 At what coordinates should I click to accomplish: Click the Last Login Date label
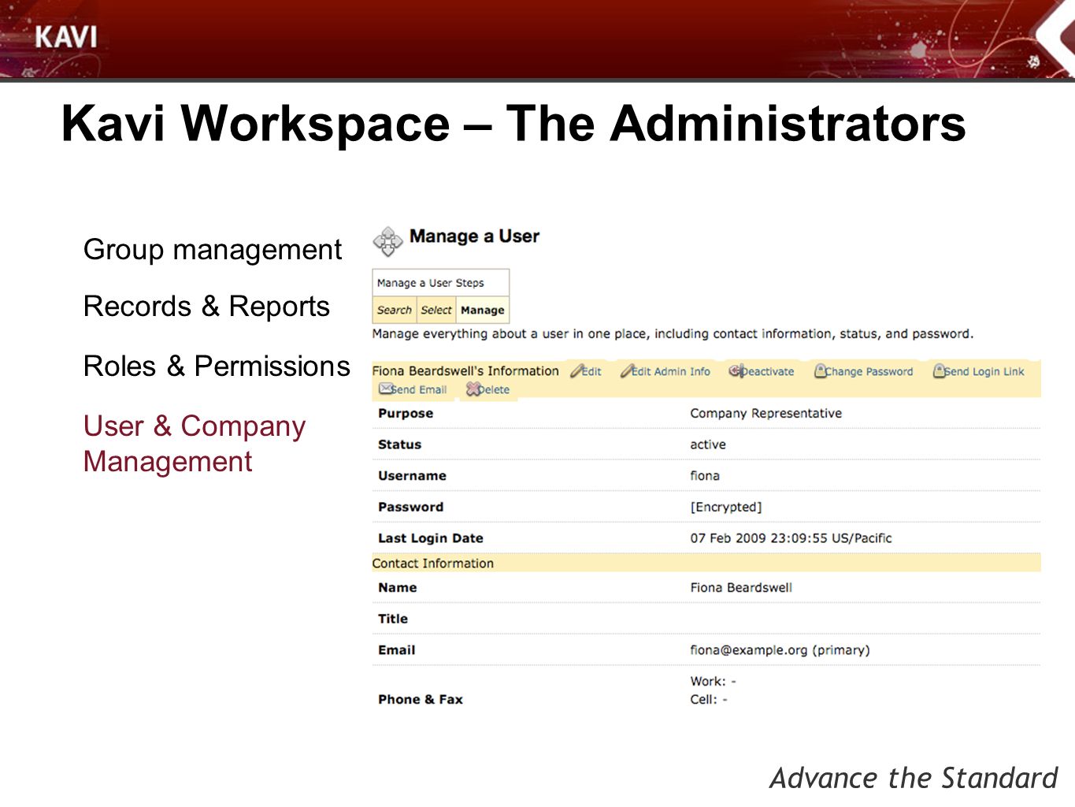click(x=431, y=538)
